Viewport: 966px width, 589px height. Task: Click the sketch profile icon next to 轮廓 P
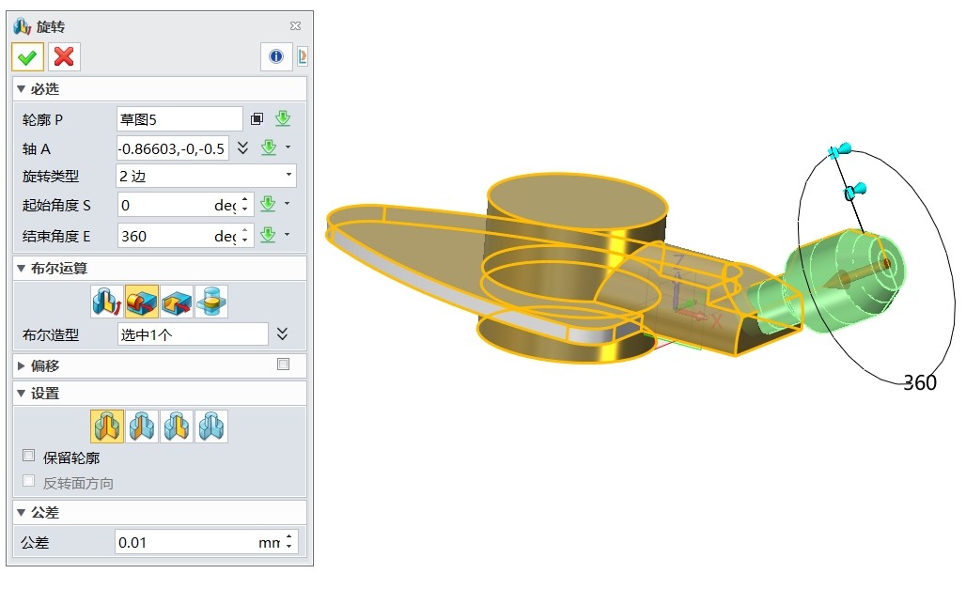point(257,119)
